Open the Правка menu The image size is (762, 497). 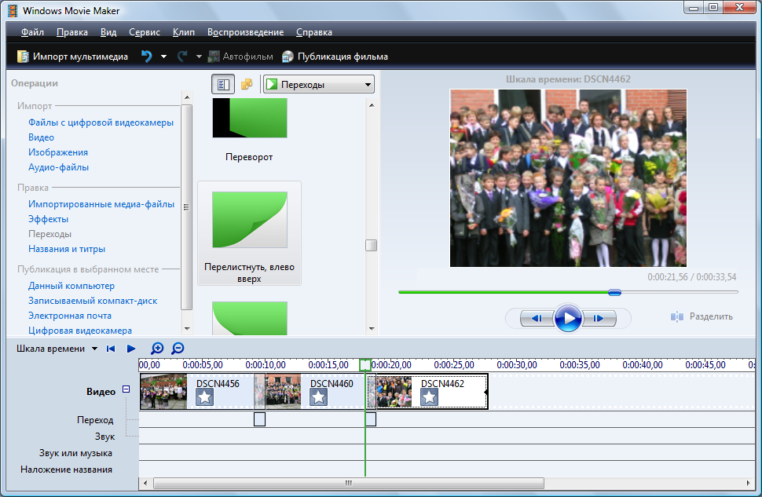[72, 32]
